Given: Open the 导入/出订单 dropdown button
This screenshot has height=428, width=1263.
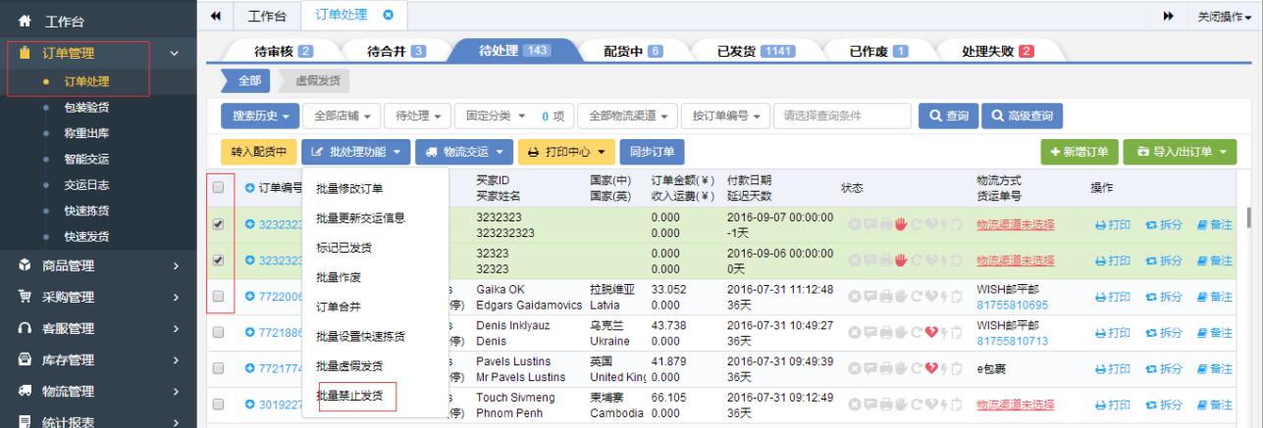Looking at the screenshot, I should click(1180, 152).
